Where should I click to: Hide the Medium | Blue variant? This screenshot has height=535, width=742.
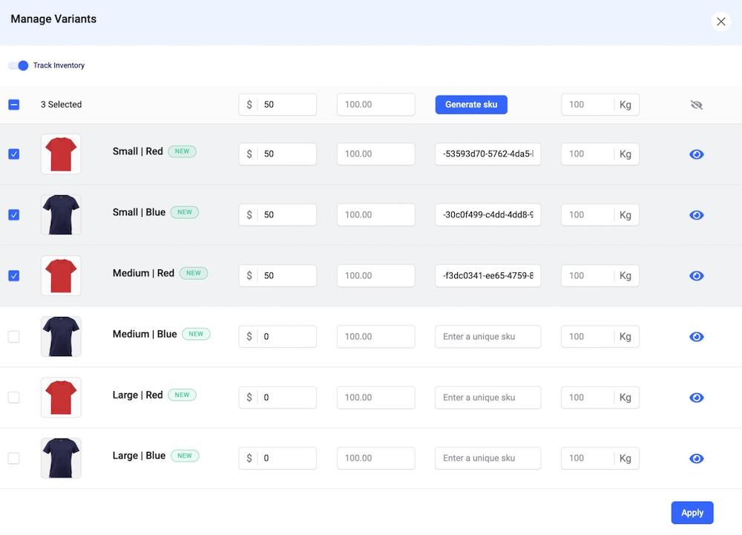696,337
